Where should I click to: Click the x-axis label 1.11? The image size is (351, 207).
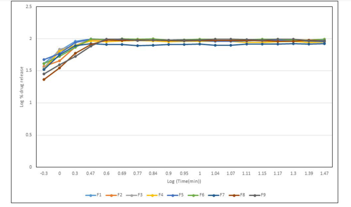pyautogui.click(x=246, y=174)
